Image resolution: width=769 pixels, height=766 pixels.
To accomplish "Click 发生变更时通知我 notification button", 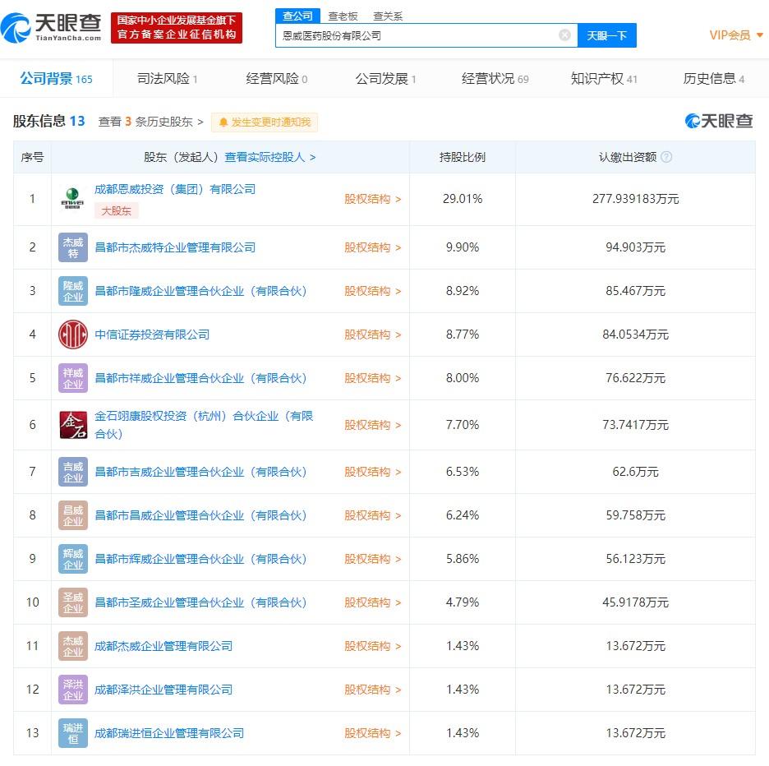I will coord(265,122).
